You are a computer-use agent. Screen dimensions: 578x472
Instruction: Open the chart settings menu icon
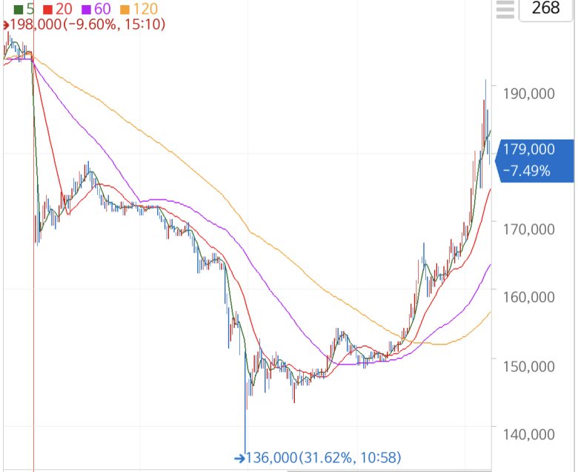click(x=505, y=9)
